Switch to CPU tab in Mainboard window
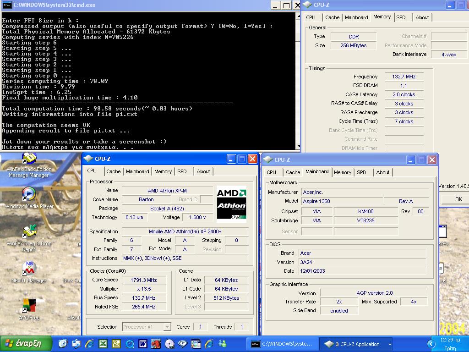 [271, 172]
